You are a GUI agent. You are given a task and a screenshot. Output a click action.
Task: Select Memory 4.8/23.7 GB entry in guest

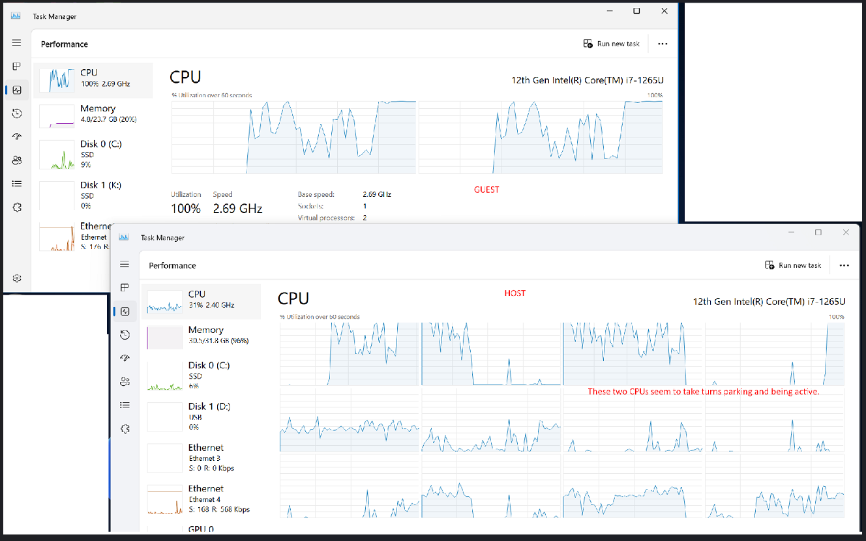[93, 115]
